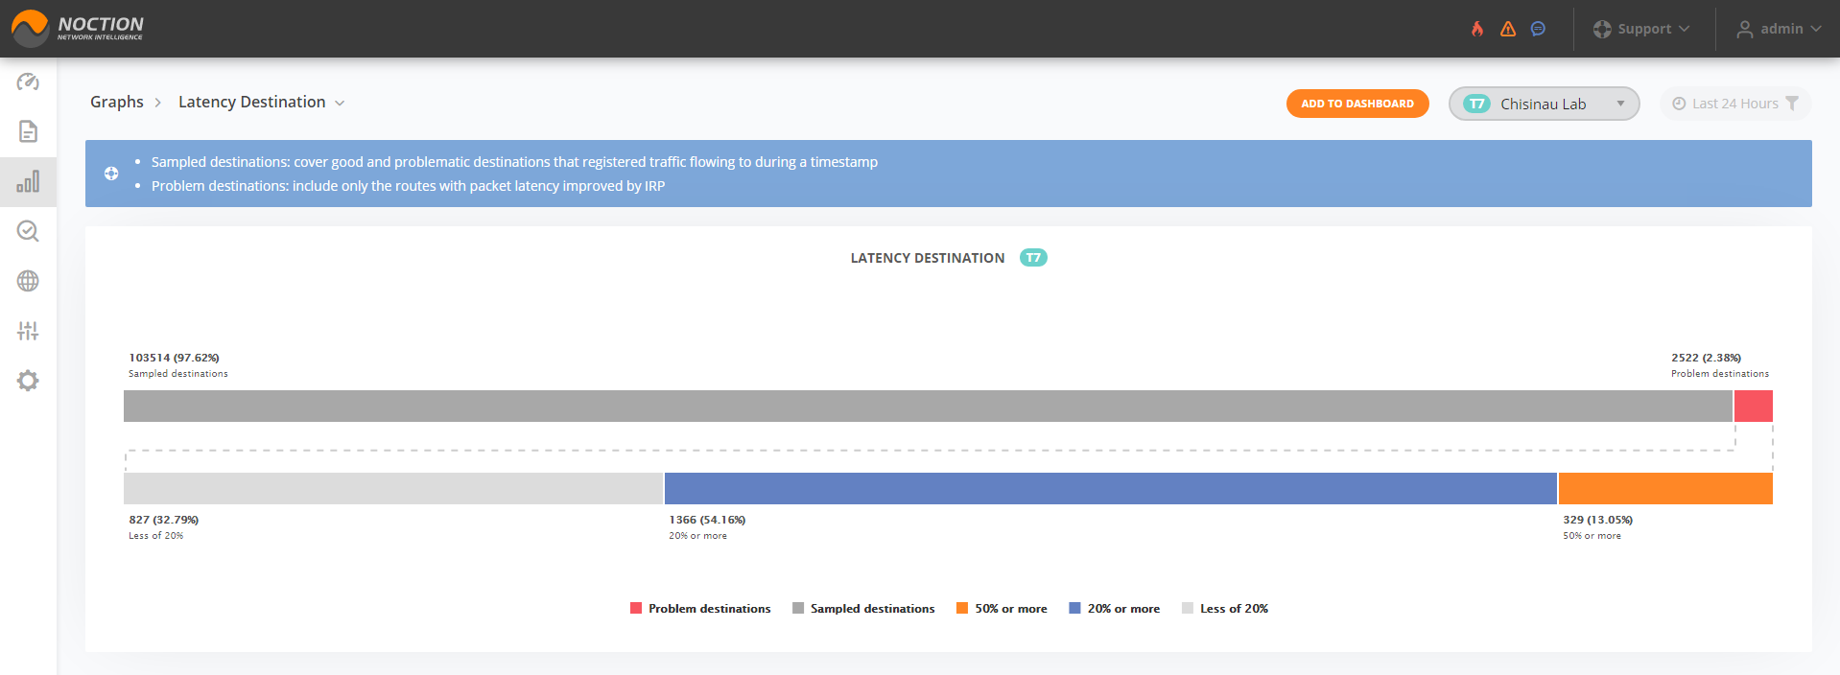Click the gray sampled destinations bar
1840x675 pixels.
(928, 406)
